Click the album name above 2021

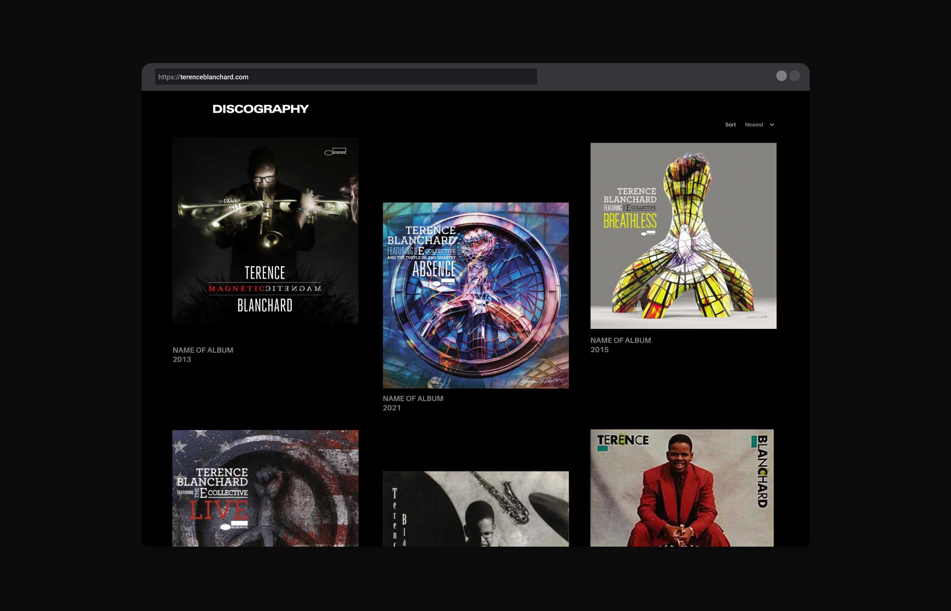[413, 398]
